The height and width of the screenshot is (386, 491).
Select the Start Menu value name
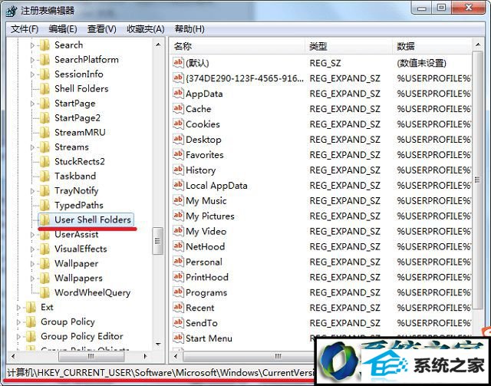point(209,338)
